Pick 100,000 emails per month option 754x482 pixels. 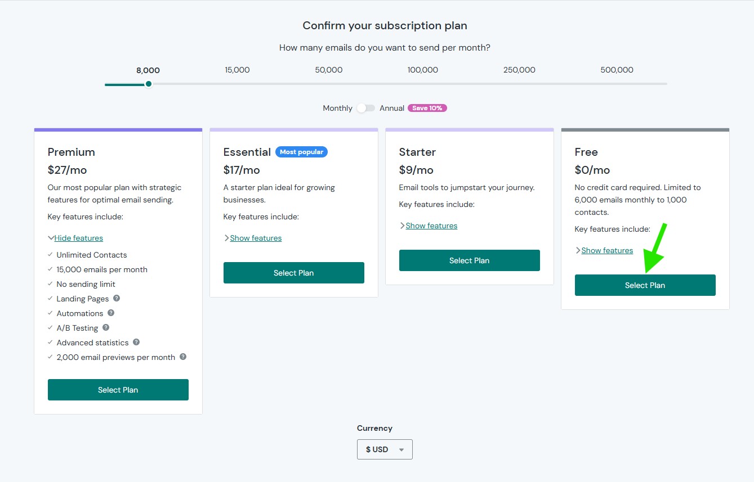tap(423, 70)
